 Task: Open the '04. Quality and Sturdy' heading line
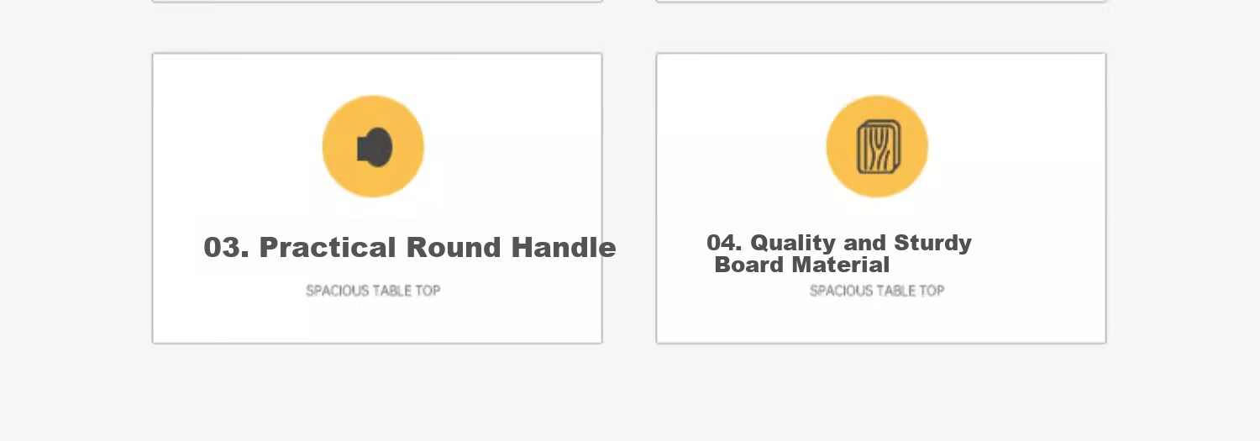pyautogui.click(x=839, y=243)
